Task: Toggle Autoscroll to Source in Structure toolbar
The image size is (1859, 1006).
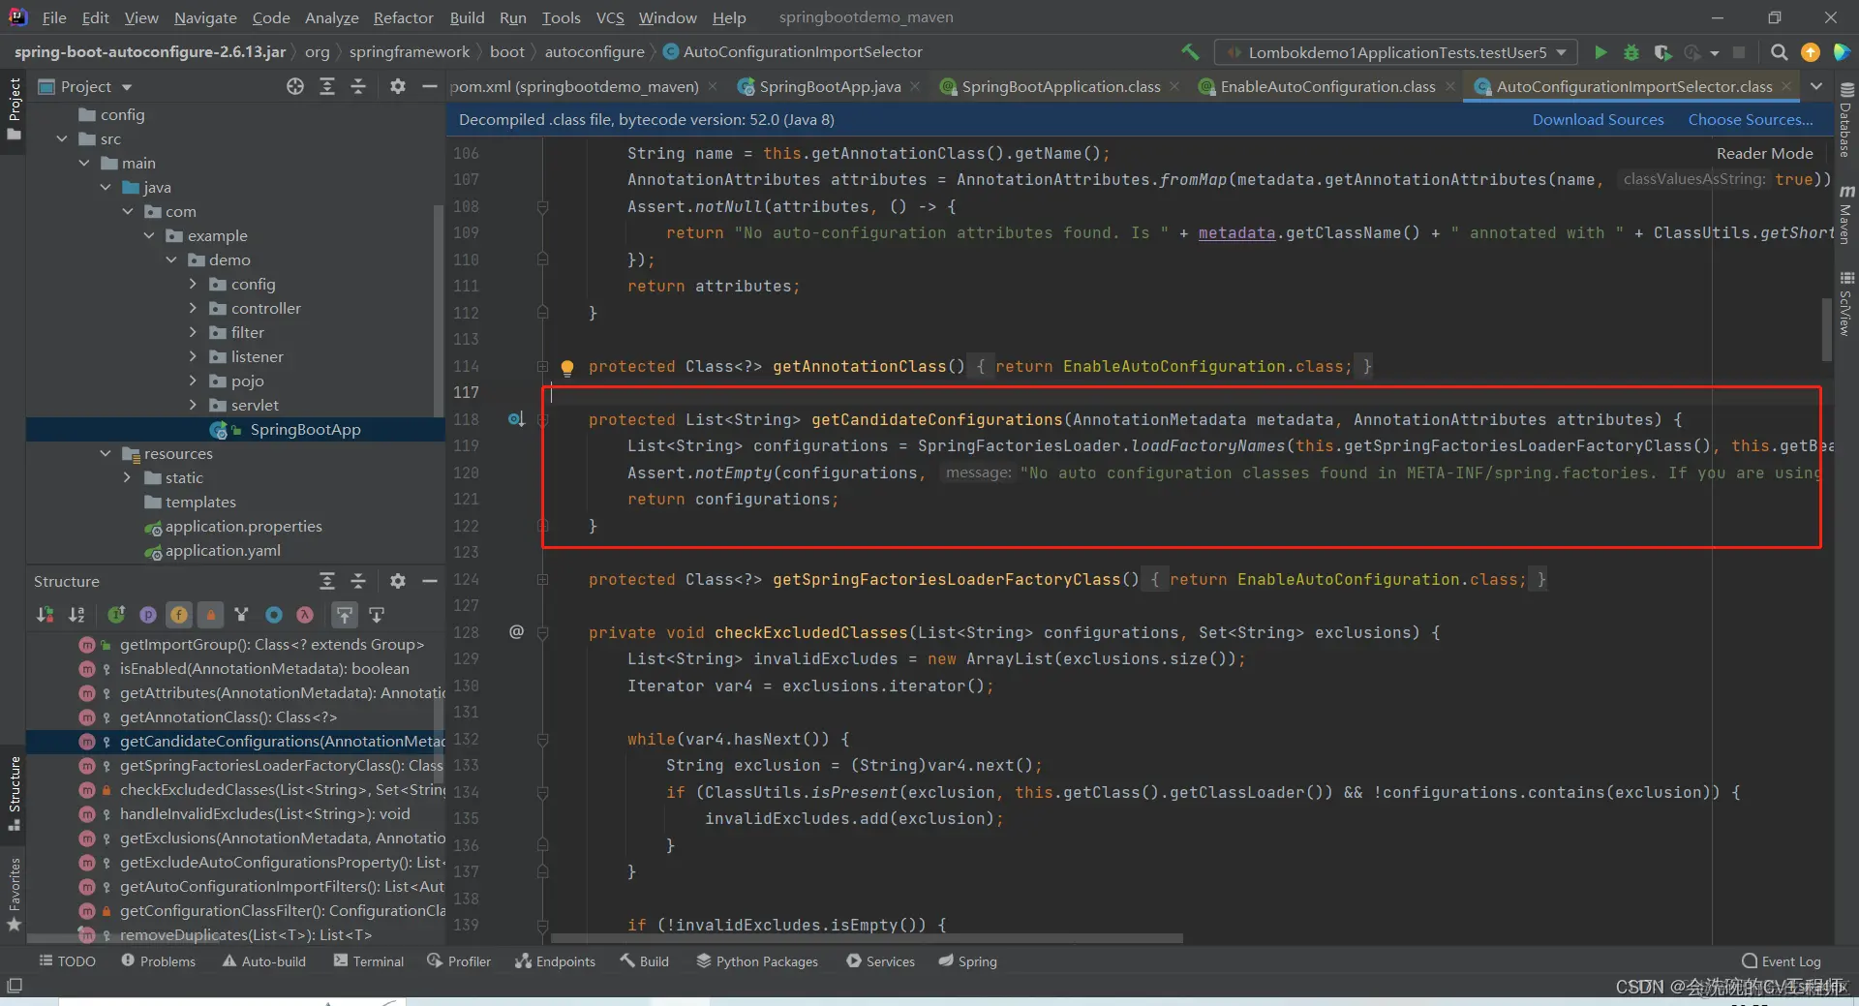Action: tap(345, 615)
